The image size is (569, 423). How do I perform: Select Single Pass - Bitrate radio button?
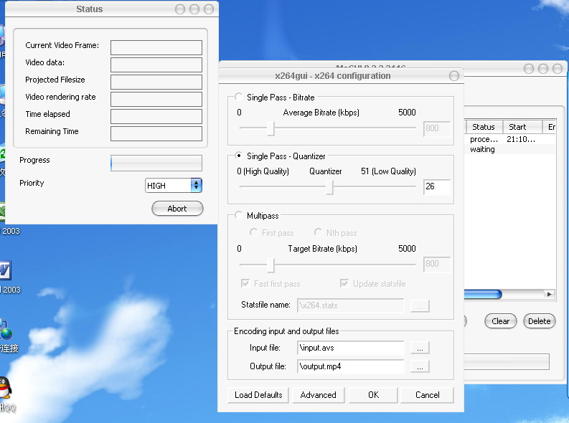pyautogui.click(x=238, y=97)
